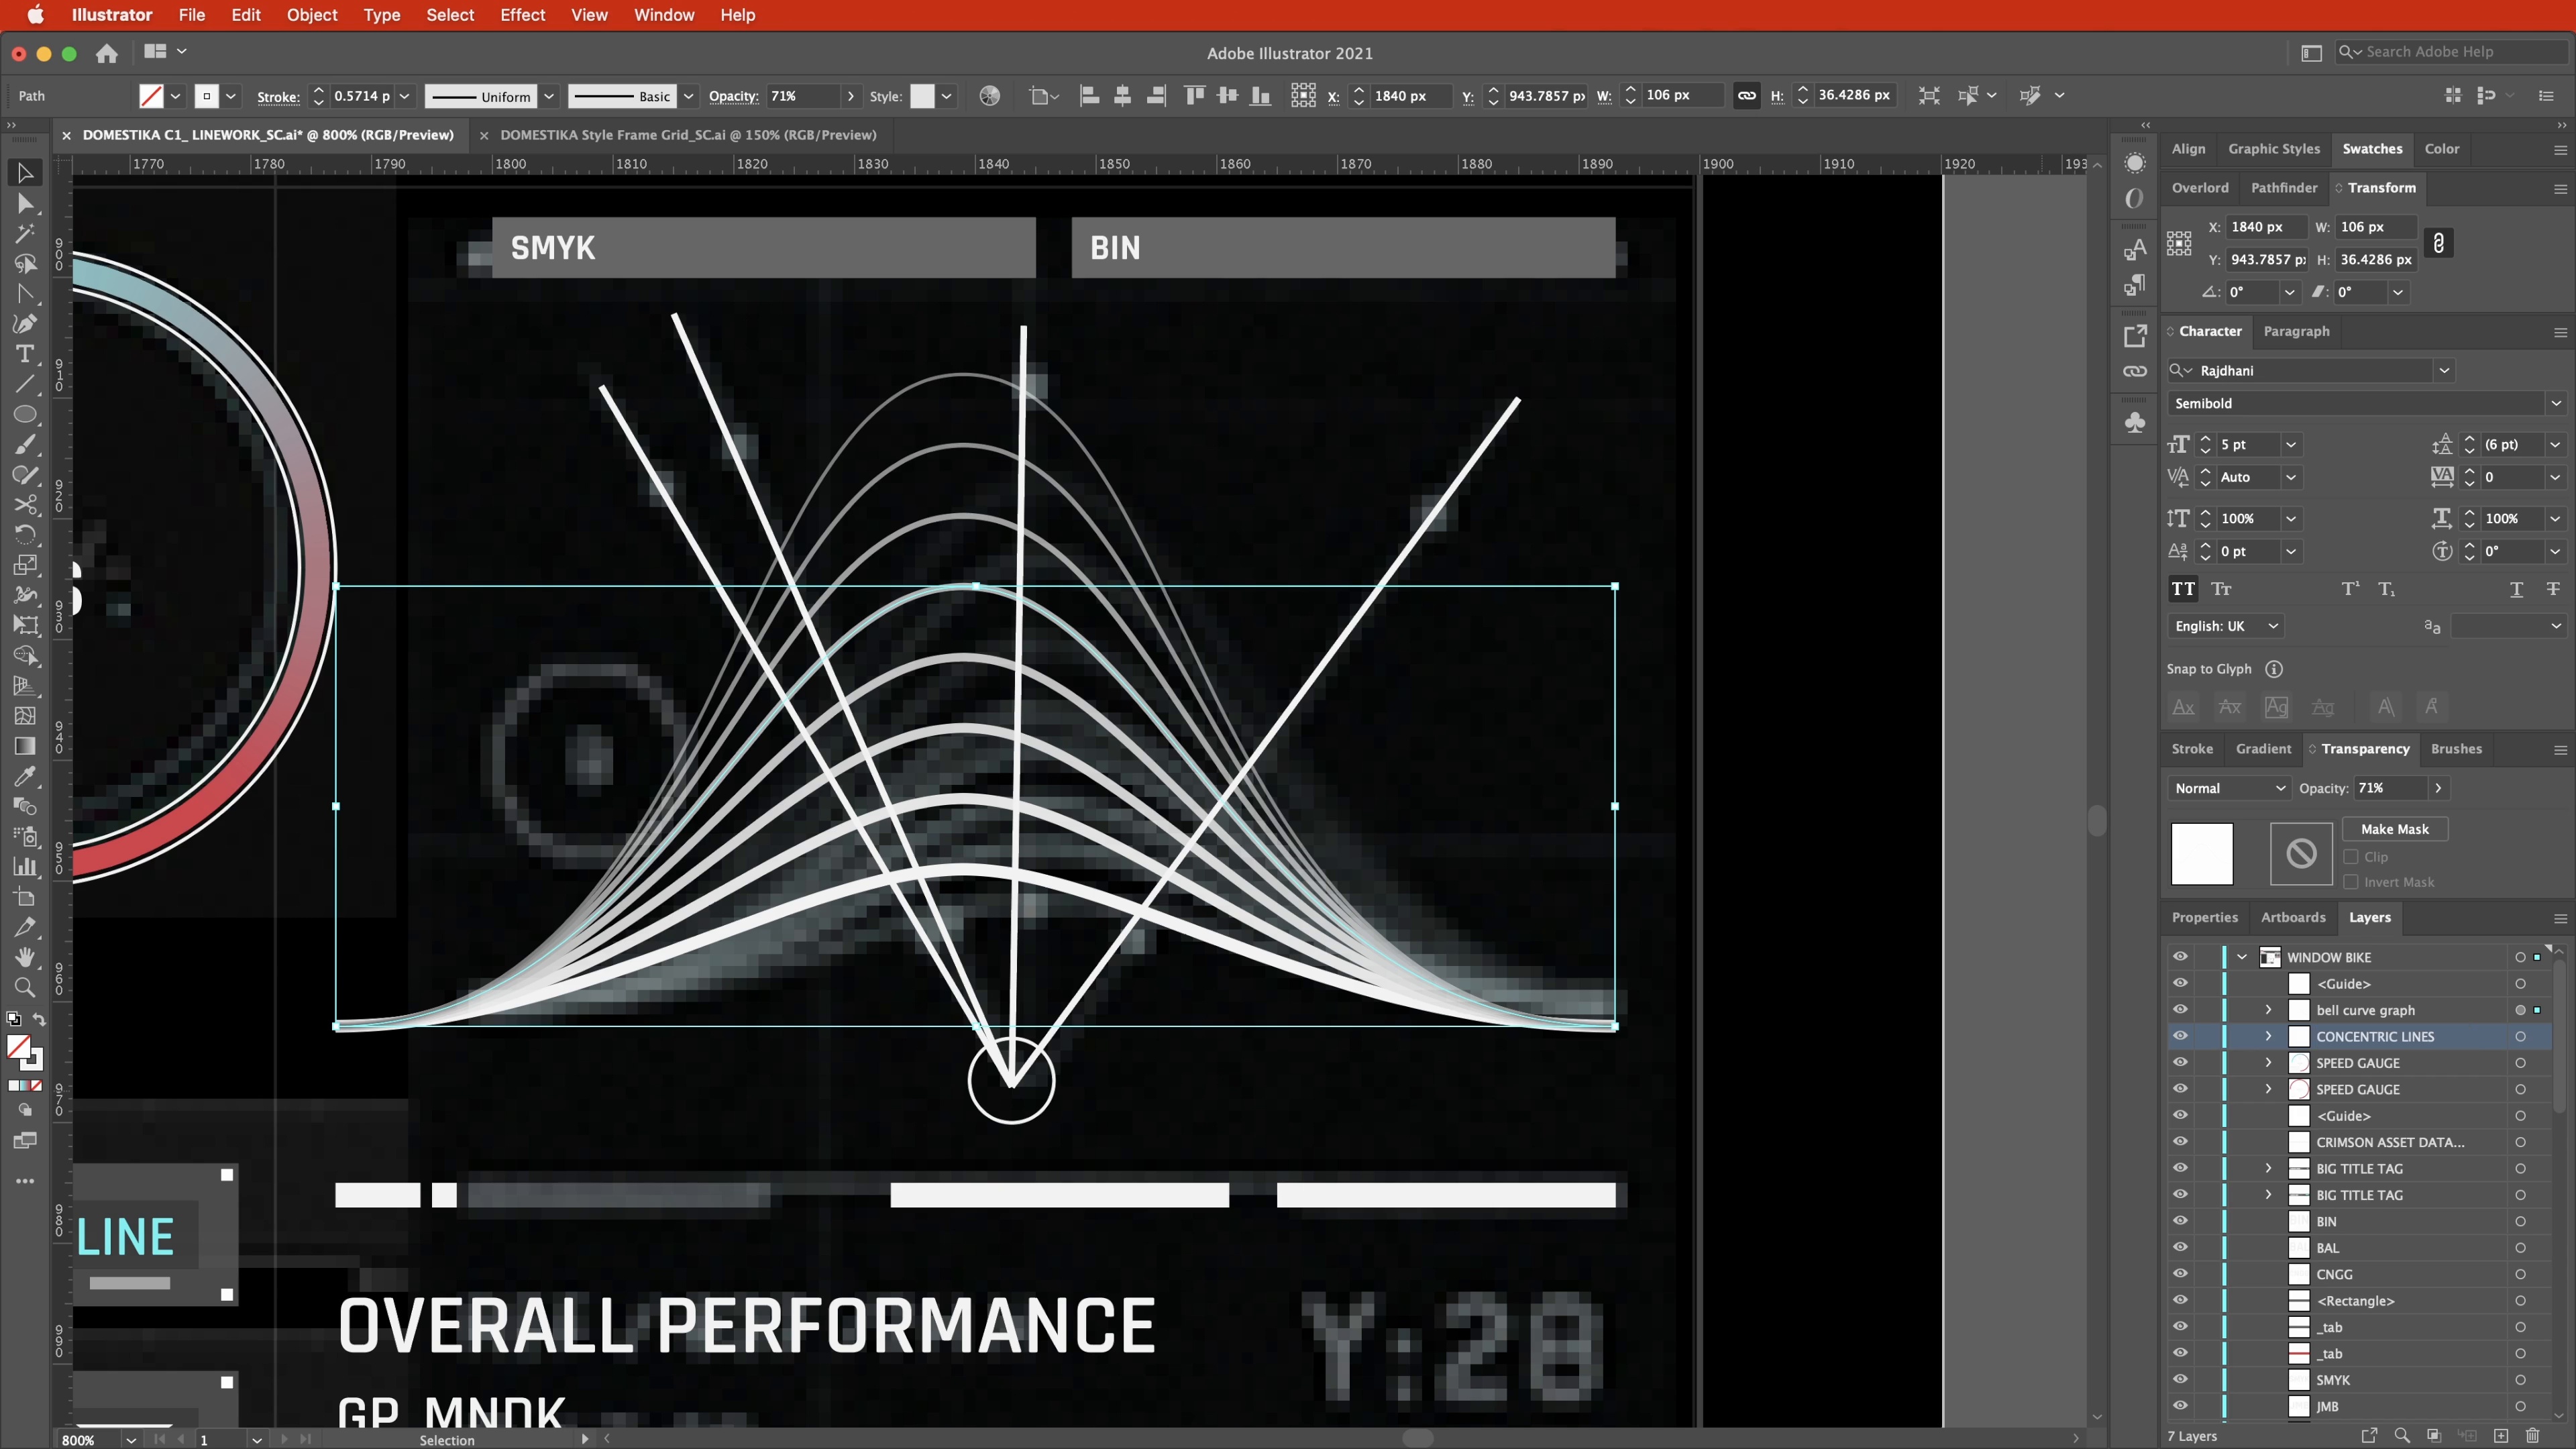The height and width of the screenshot is (1449, 2576).
Task: Open the Rajdhani font family dropdown
Action: 2444,371
